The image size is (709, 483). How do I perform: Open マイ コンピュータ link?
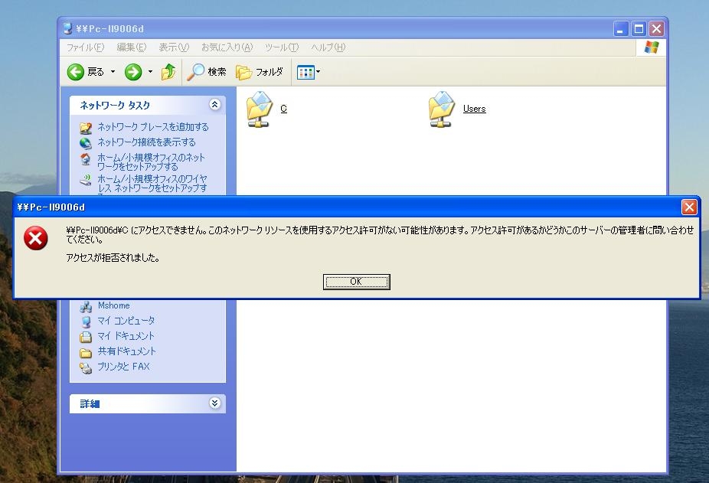pos(126,321)
